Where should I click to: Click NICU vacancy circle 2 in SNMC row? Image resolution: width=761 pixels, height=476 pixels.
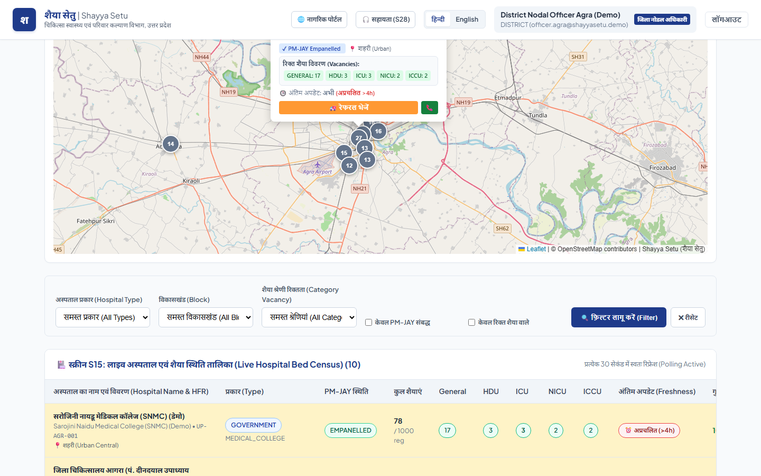point(556,431)
